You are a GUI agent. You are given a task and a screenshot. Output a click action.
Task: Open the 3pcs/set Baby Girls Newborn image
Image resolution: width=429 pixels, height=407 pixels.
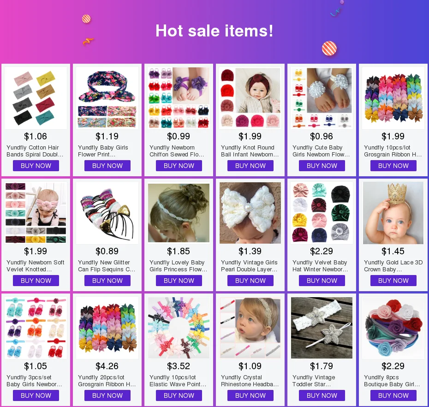(36, 328)
